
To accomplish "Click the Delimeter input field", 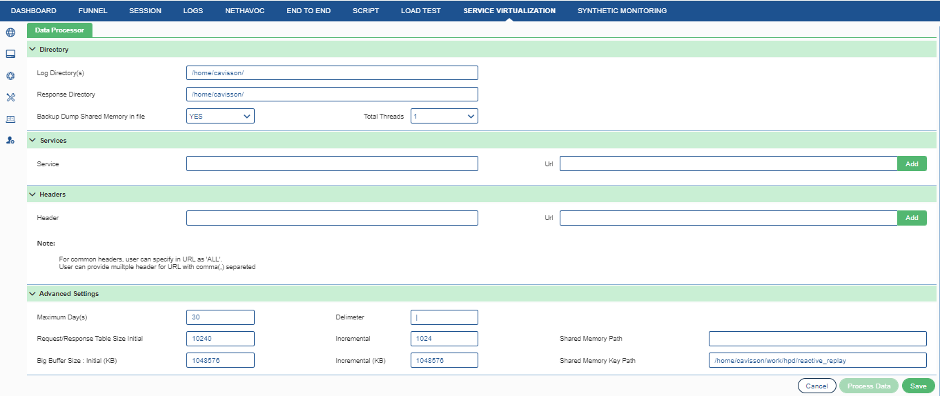I will pyautogui.click(x=444, y=317).
